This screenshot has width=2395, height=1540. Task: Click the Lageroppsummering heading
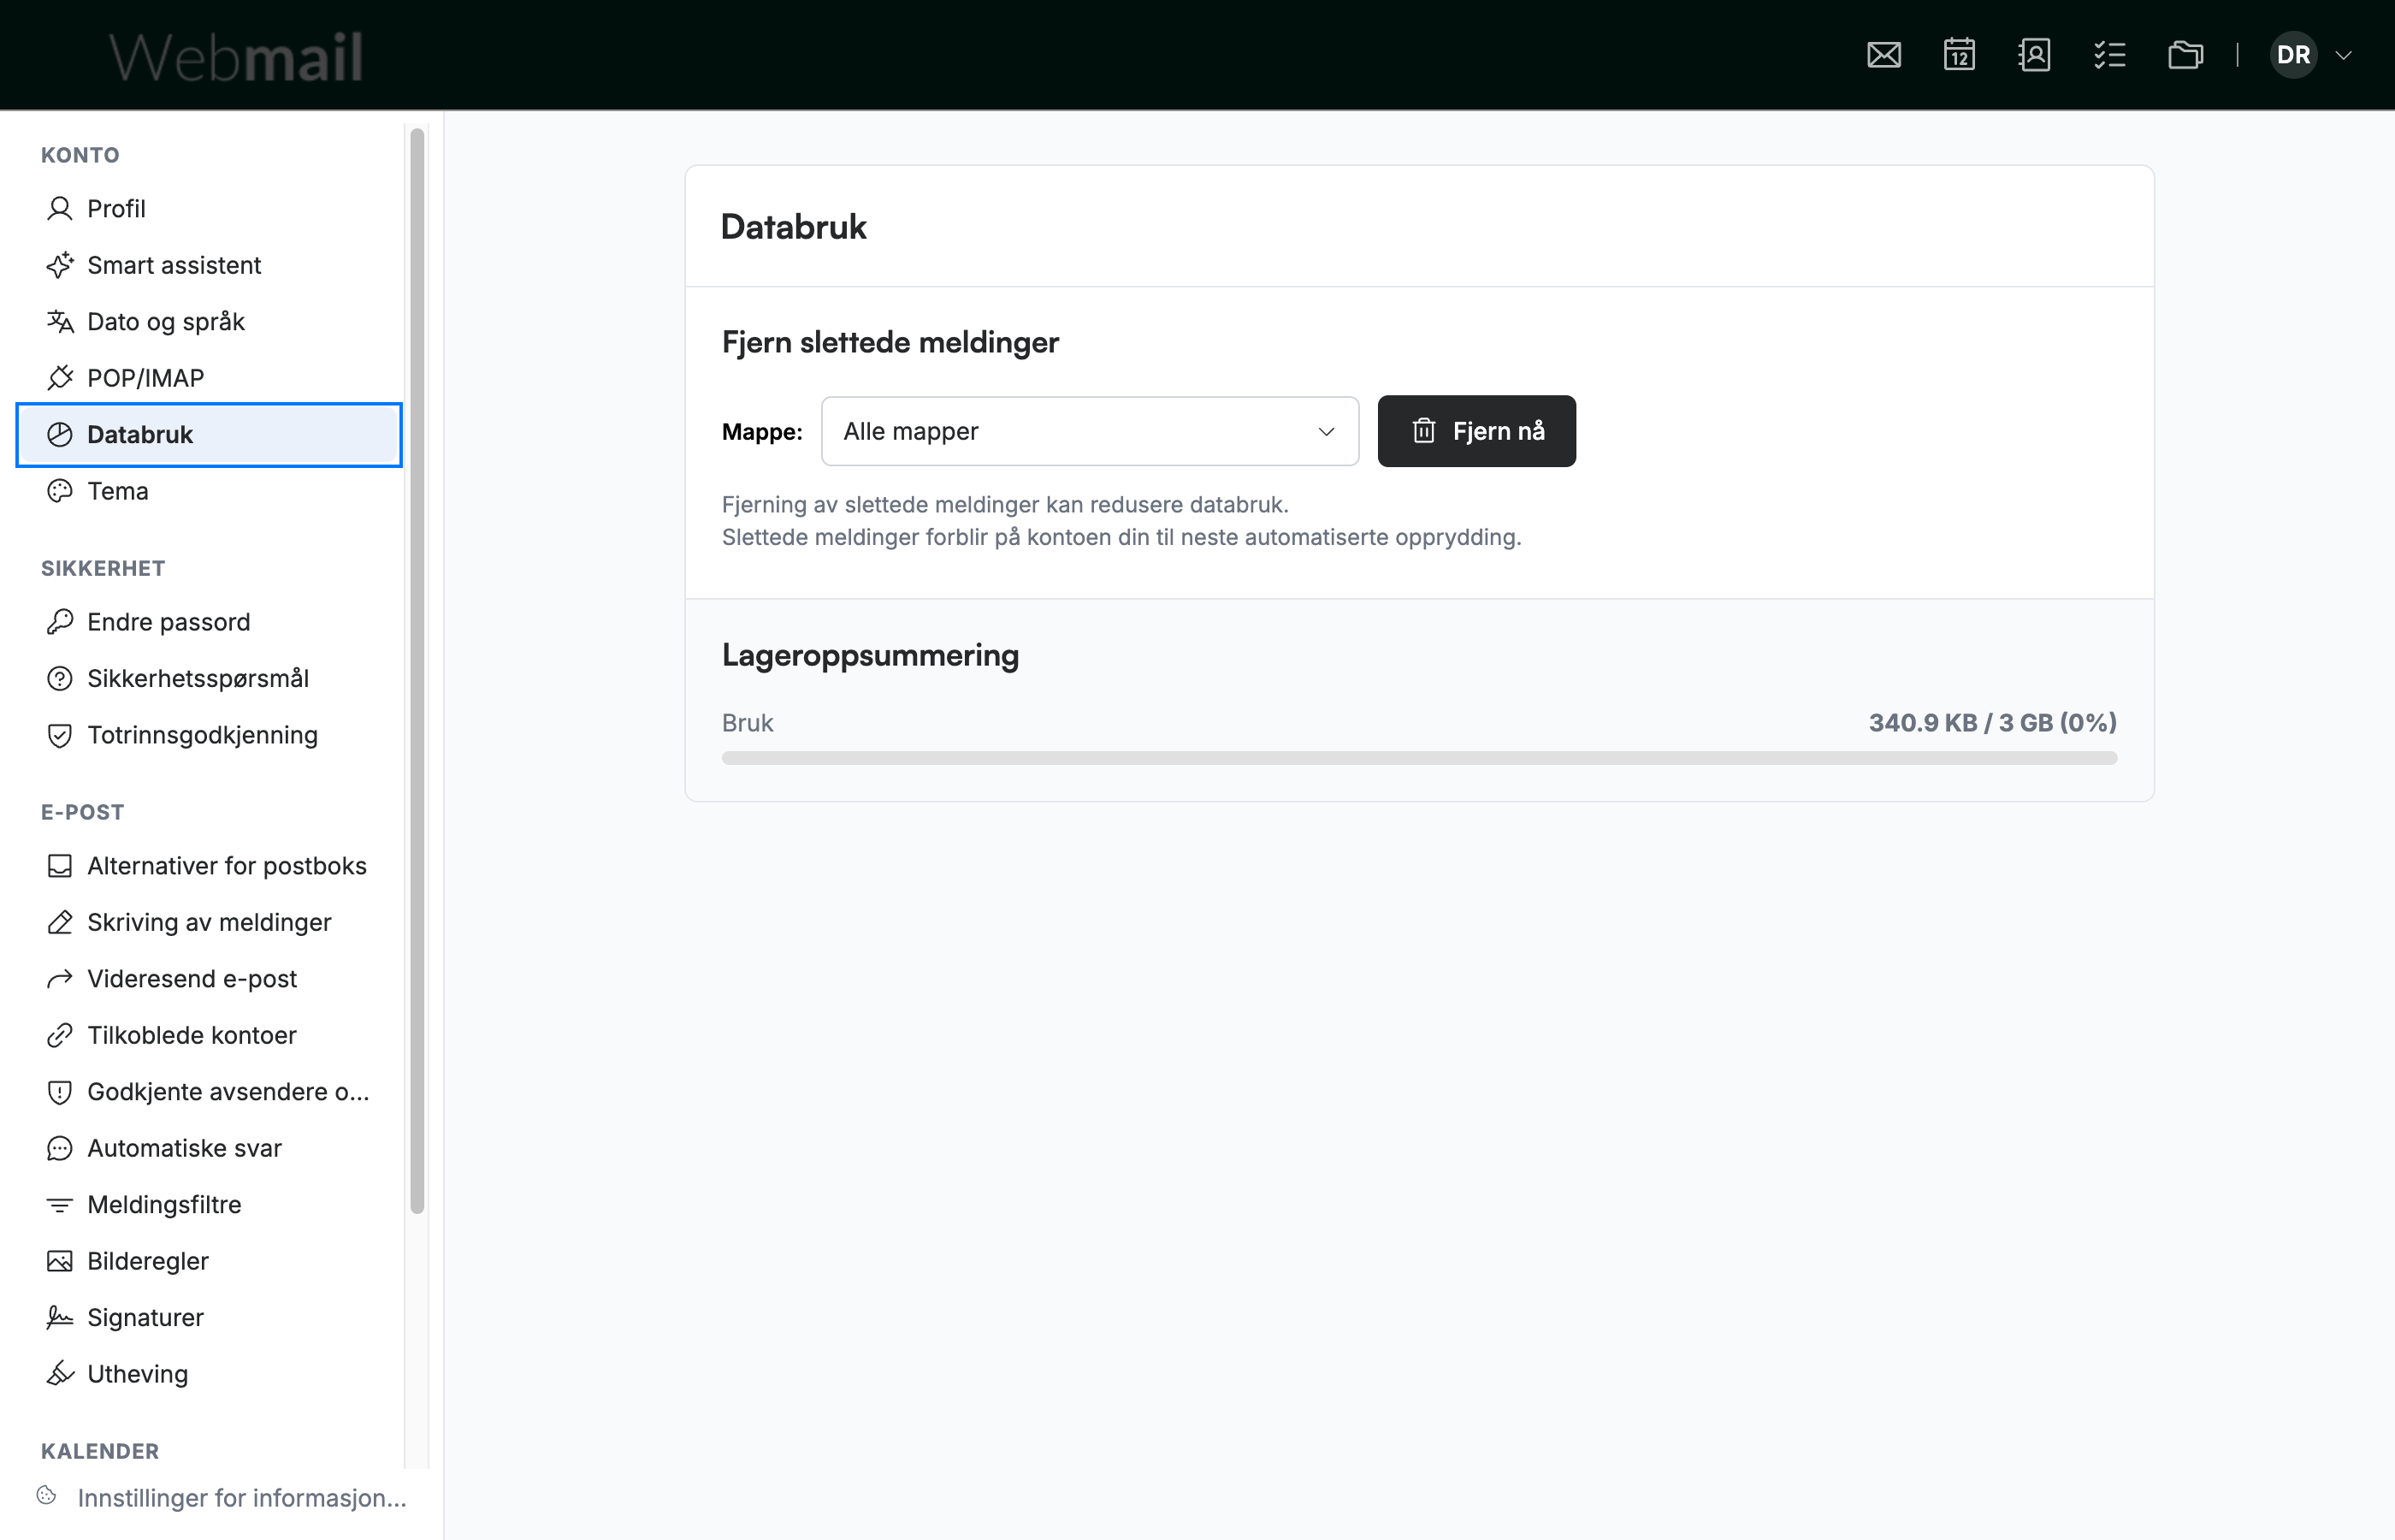(871, 656)
